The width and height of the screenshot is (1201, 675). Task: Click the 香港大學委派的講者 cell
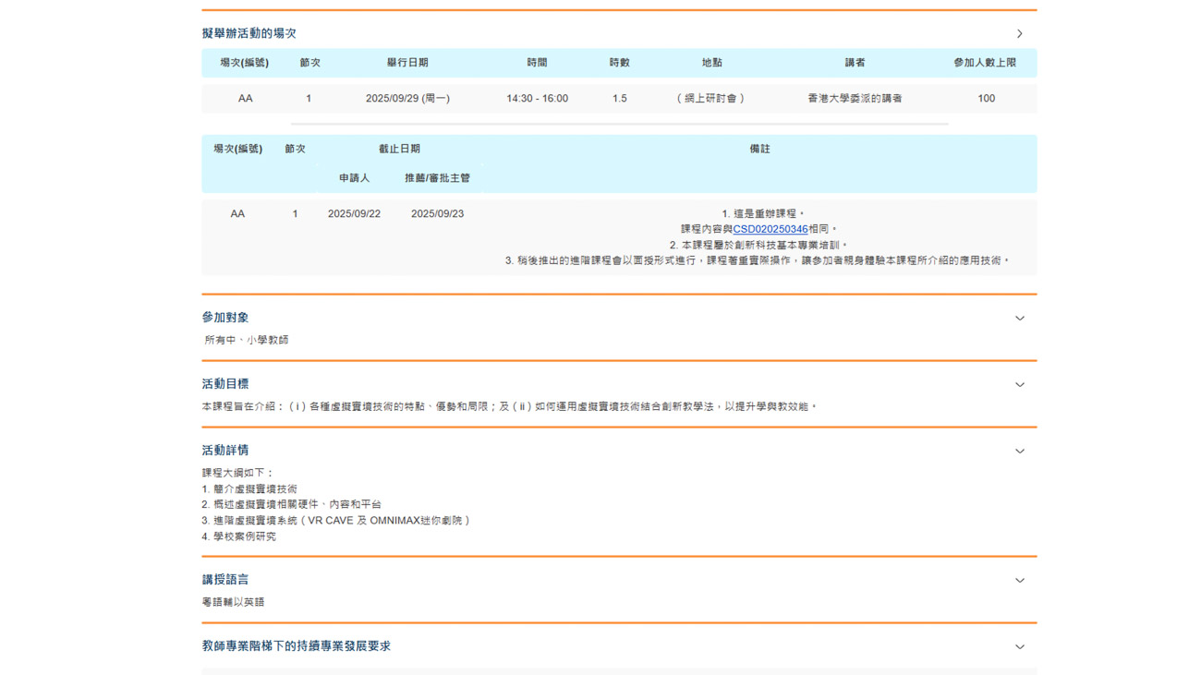click(x=855, y=99)
